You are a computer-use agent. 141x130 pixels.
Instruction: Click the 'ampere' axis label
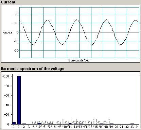tap(8, 32)
